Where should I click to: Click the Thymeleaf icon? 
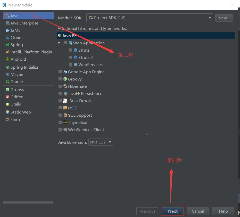pos(65,122)
